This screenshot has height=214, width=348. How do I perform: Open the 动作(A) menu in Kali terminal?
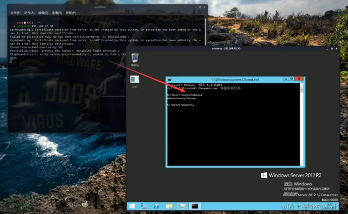(29, 13)
